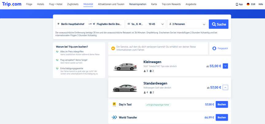
Task: Open the Trip.com logo home link
Action: (x=12, y=4)
